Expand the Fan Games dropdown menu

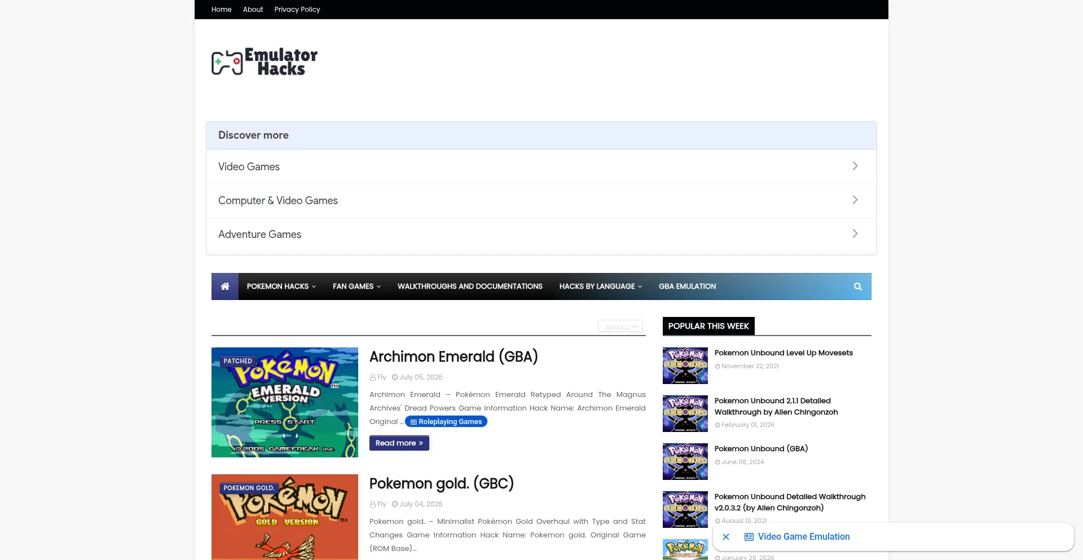pyautogui.click(x=356, y=286)
